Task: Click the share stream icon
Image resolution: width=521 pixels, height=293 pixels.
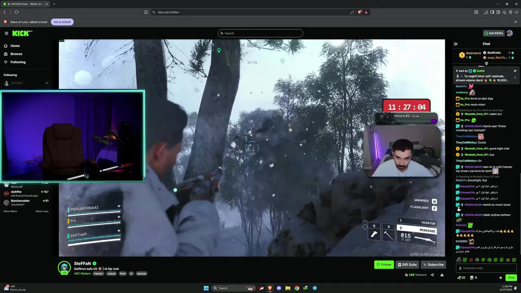Action: coord(432,275)
